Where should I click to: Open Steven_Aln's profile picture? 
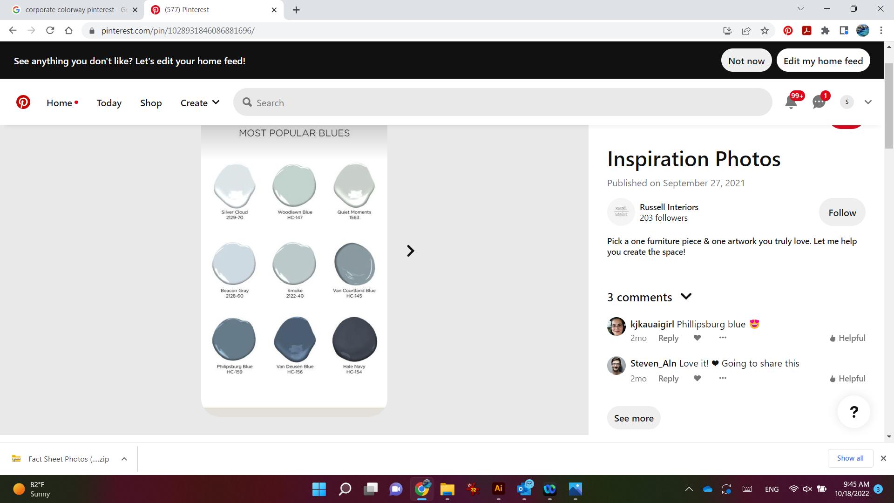tap(616, 366)
